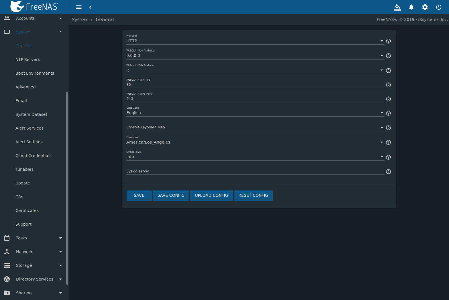Click the WebGUI HTTPS Port field
Screen dimensions: 449x300
point(255,99)
